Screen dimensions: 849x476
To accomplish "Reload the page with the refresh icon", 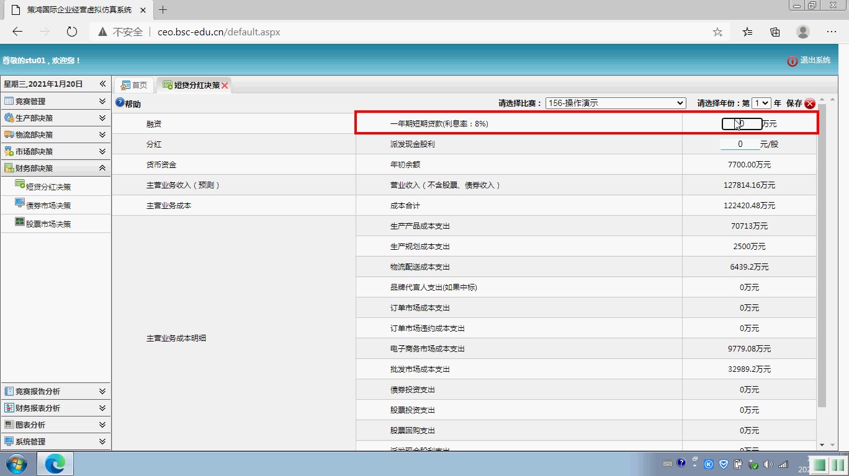I will pos(71,32).
